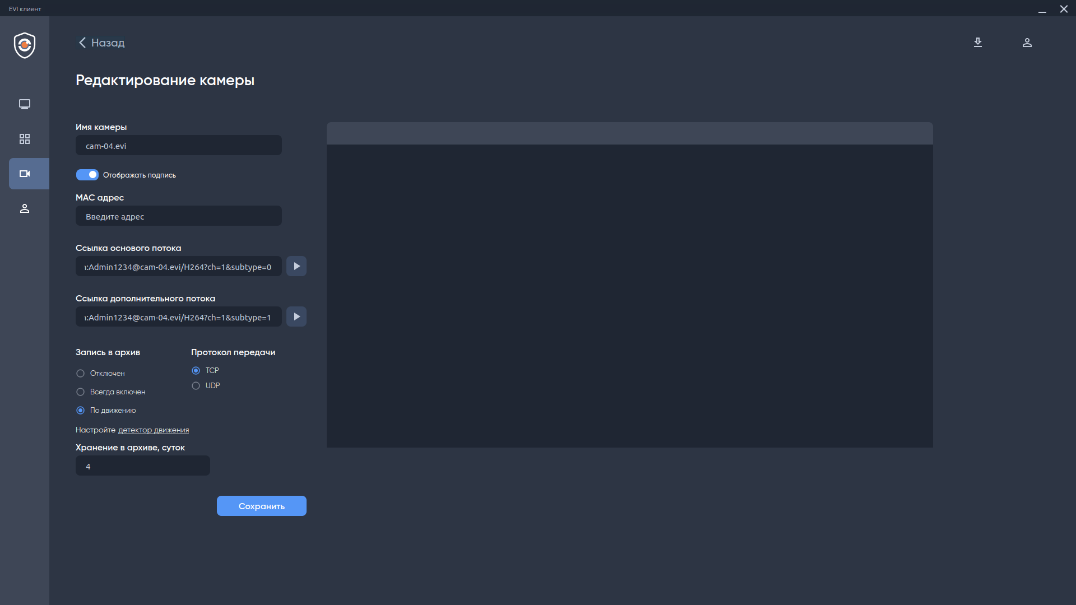Click the EVI shield logo icon

pos(25,45)
